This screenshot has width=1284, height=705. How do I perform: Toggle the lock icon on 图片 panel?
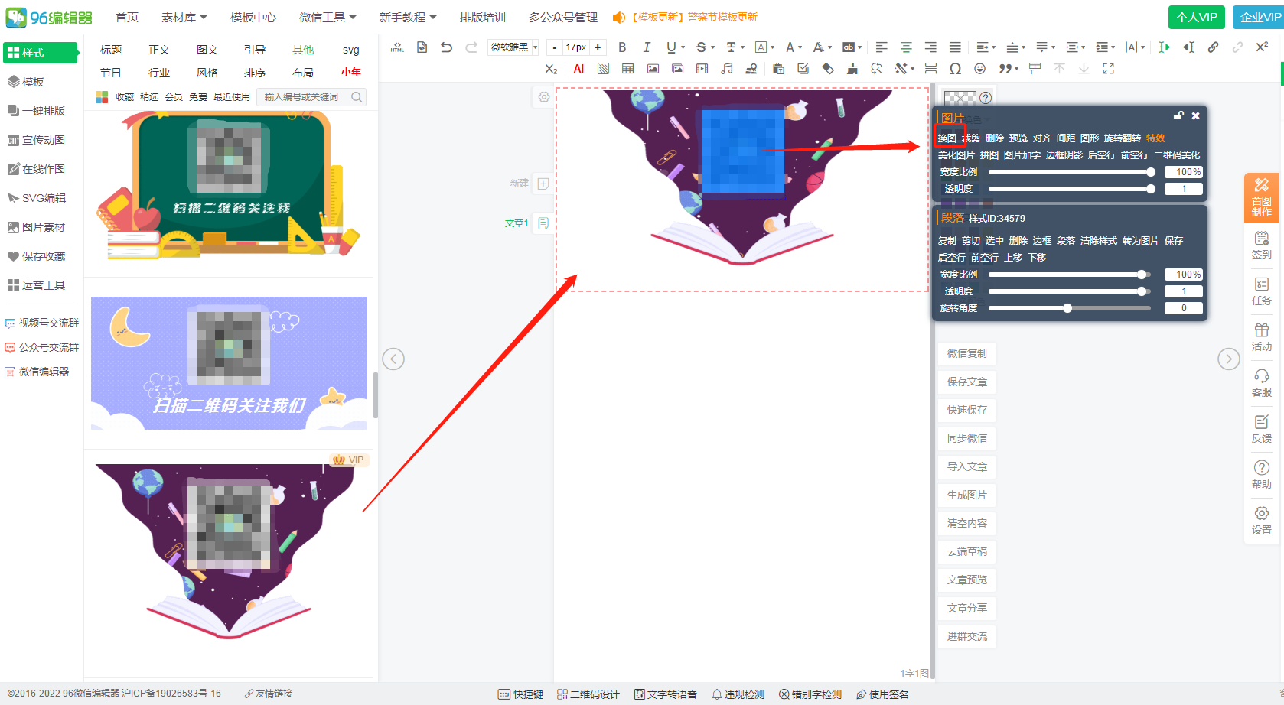click(x=1178, y=116)
